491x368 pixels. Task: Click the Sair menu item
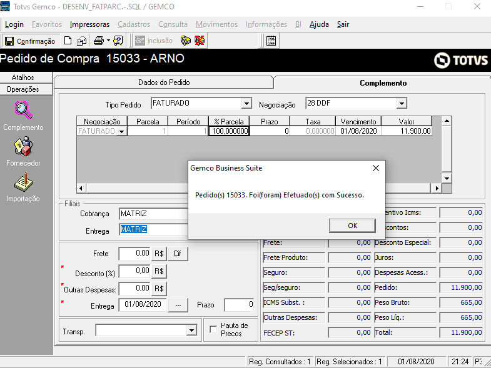343,24
